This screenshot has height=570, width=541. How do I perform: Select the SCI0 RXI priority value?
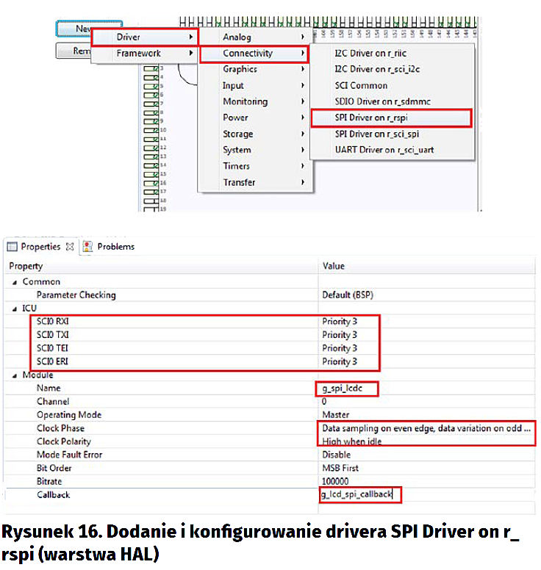click(x=340, y=322)
